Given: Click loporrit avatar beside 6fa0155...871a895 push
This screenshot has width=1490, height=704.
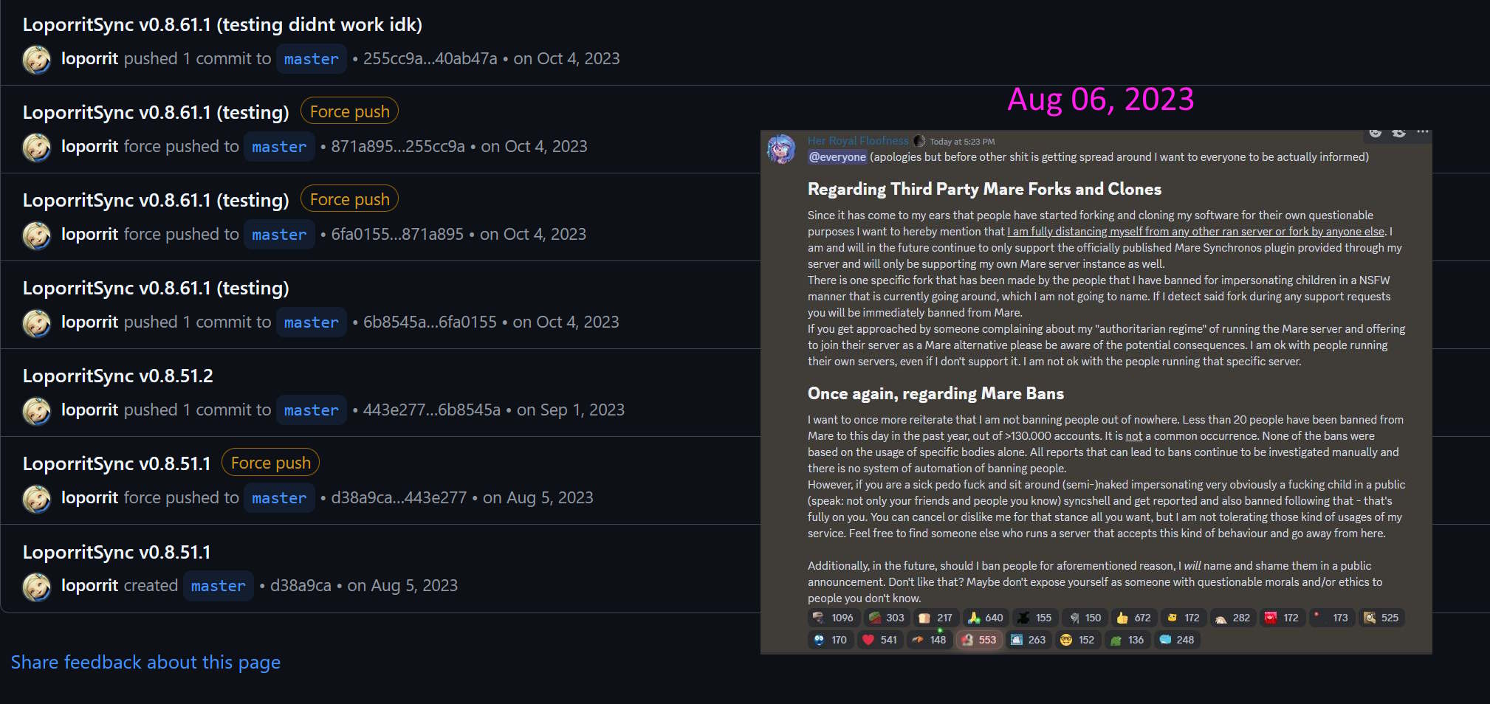Looking at the screenshot, I should [x=37, y=235].
